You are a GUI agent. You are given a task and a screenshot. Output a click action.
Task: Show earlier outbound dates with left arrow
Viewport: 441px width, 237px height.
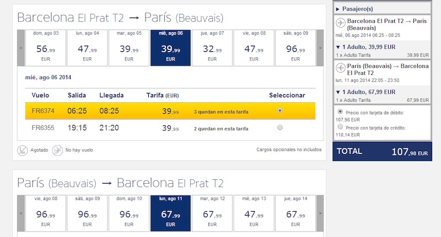pyautogui.click(x=21, y=47)
